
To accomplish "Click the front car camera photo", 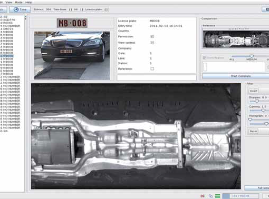I will [x=72, y=55].
